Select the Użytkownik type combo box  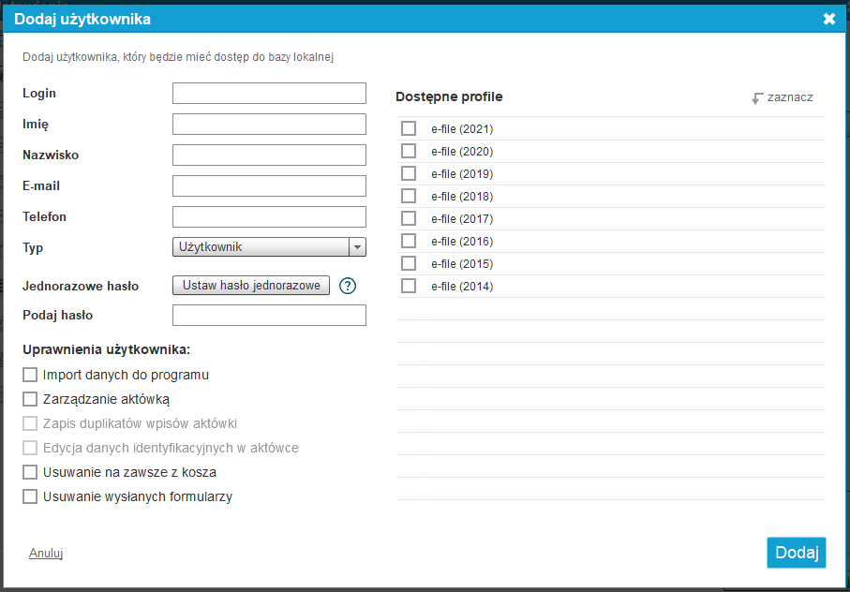click(269, 247)
